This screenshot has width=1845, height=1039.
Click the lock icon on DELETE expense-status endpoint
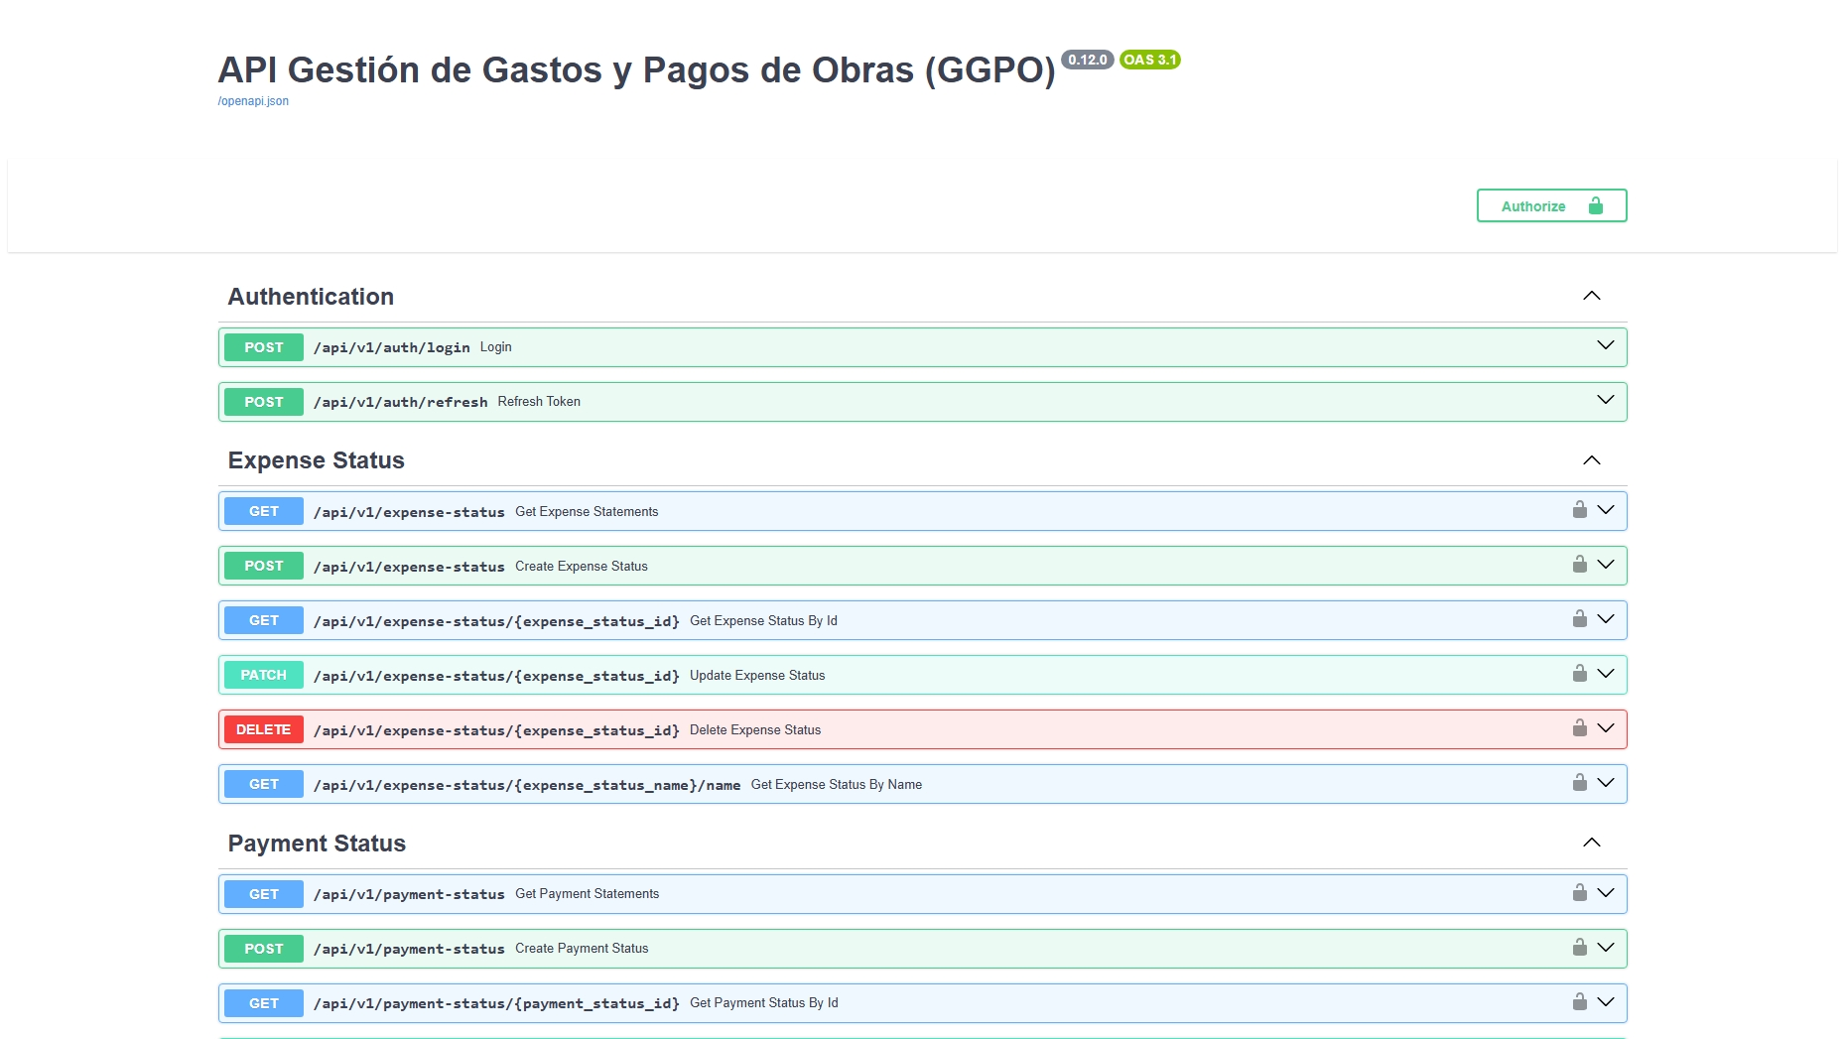pyautogui.click(x=1580, y=727)
